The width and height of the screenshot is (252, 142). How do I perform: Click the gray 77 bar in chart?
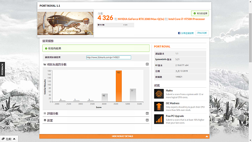click(133, 95)
